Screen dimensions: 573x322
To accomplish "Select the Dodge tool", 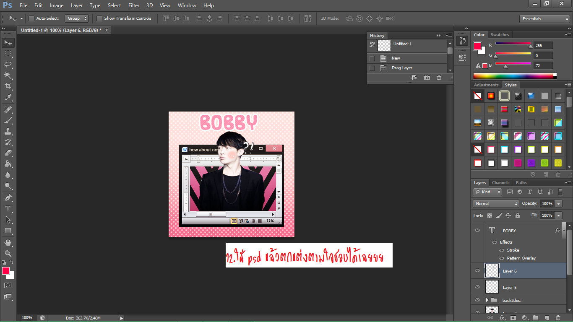I will 8,186.
